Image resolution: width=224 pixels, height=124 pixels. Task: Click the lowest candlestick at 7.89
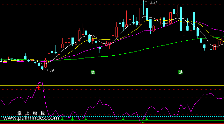[42, 68]
